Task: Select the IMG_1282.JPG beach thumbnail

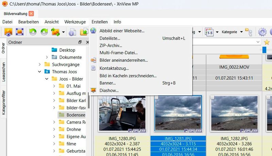Action: 234,114
